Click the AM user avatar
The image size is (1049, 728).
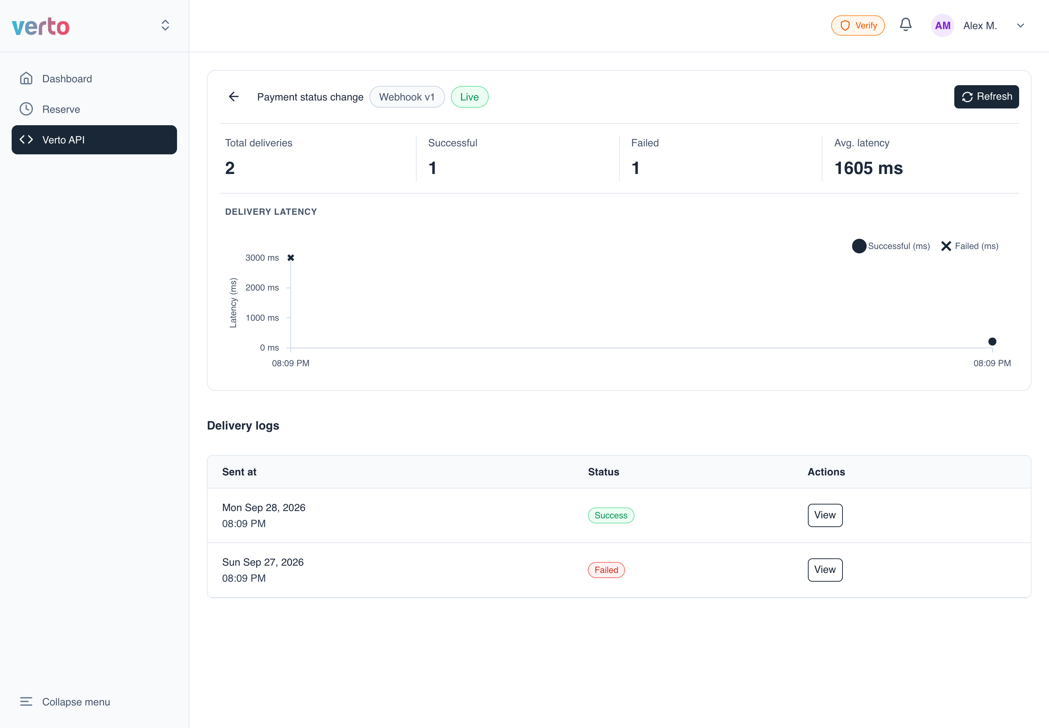click(942, 25)
